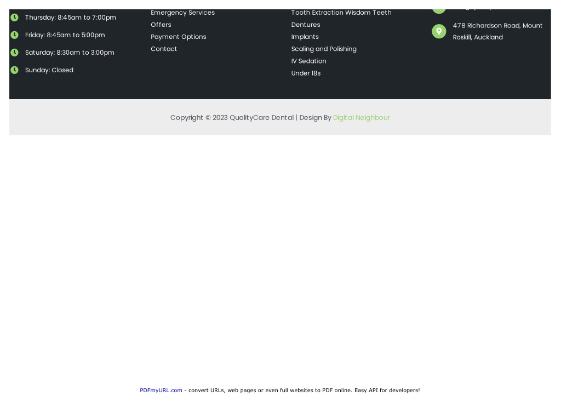Click the clock icon beside Sunday: Closed

click(x=14, y=70)
